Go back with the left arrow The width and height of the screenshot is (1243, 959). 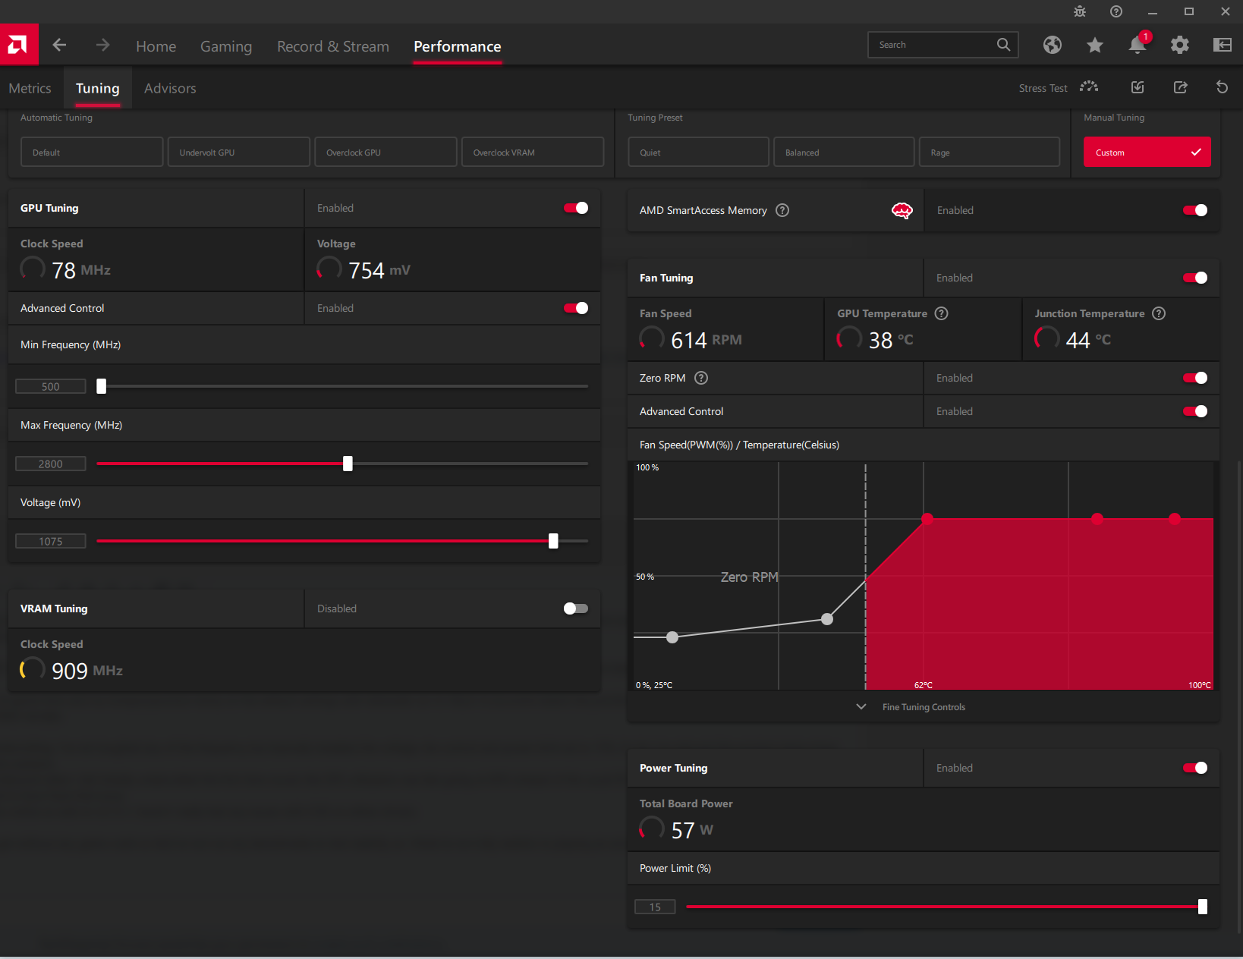(59, 46)
